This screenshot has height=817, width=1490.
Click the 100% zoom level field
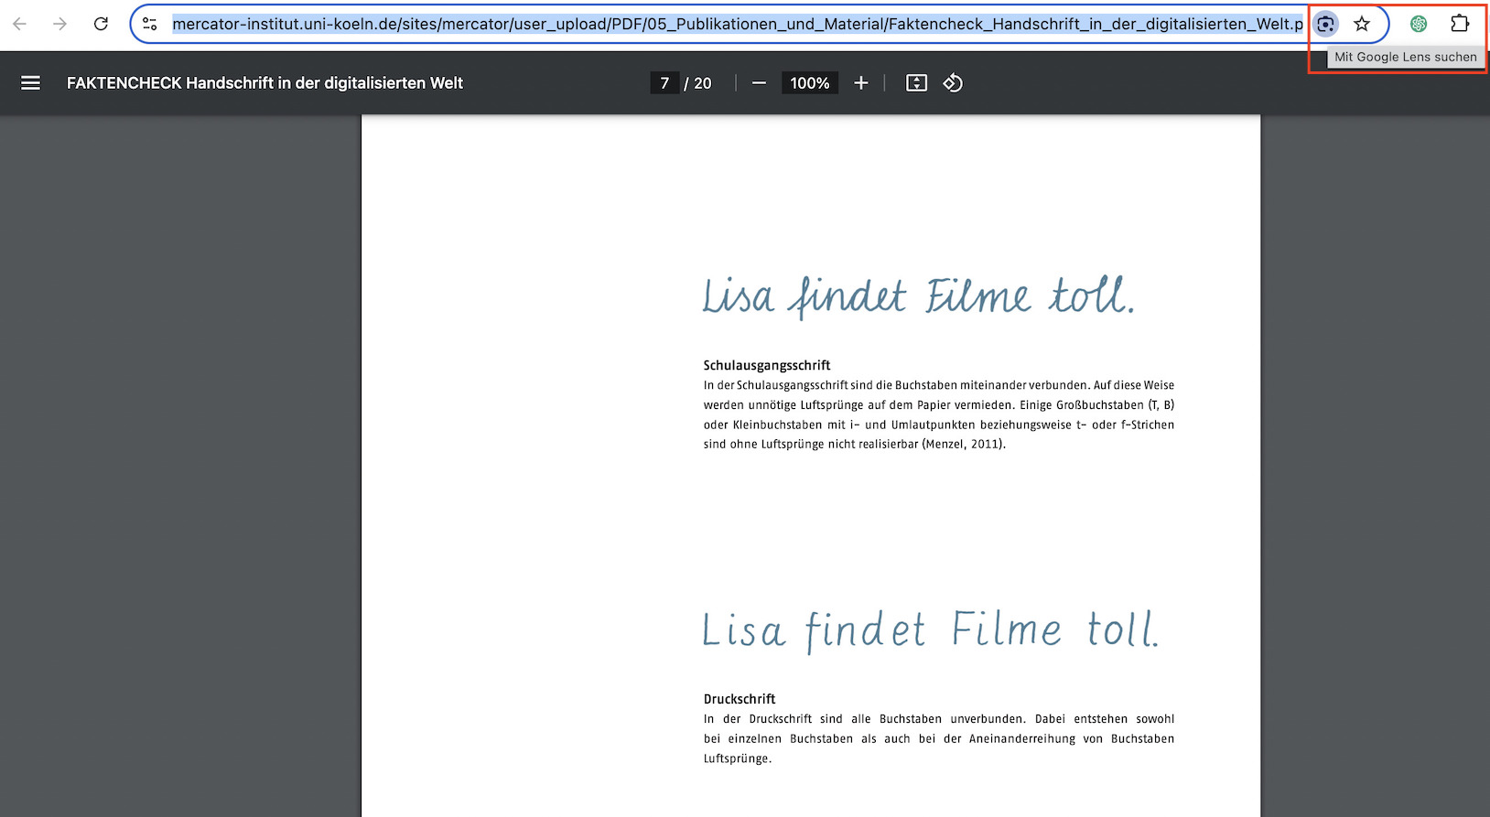(x=810, y=83)
